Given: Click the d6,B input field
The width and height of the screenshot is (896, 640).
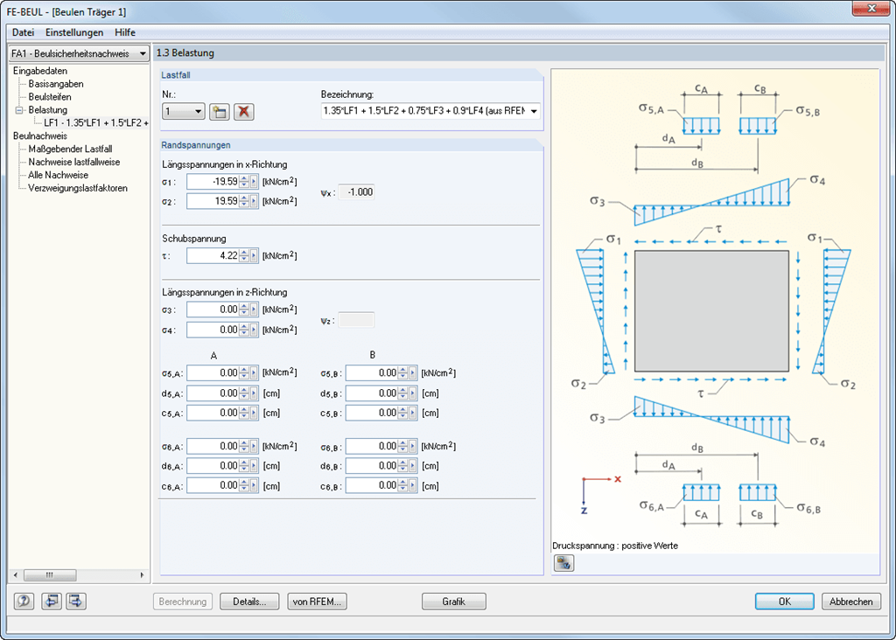Looking at the screenshot, I should pyautogui.click(x=371, y=466).
